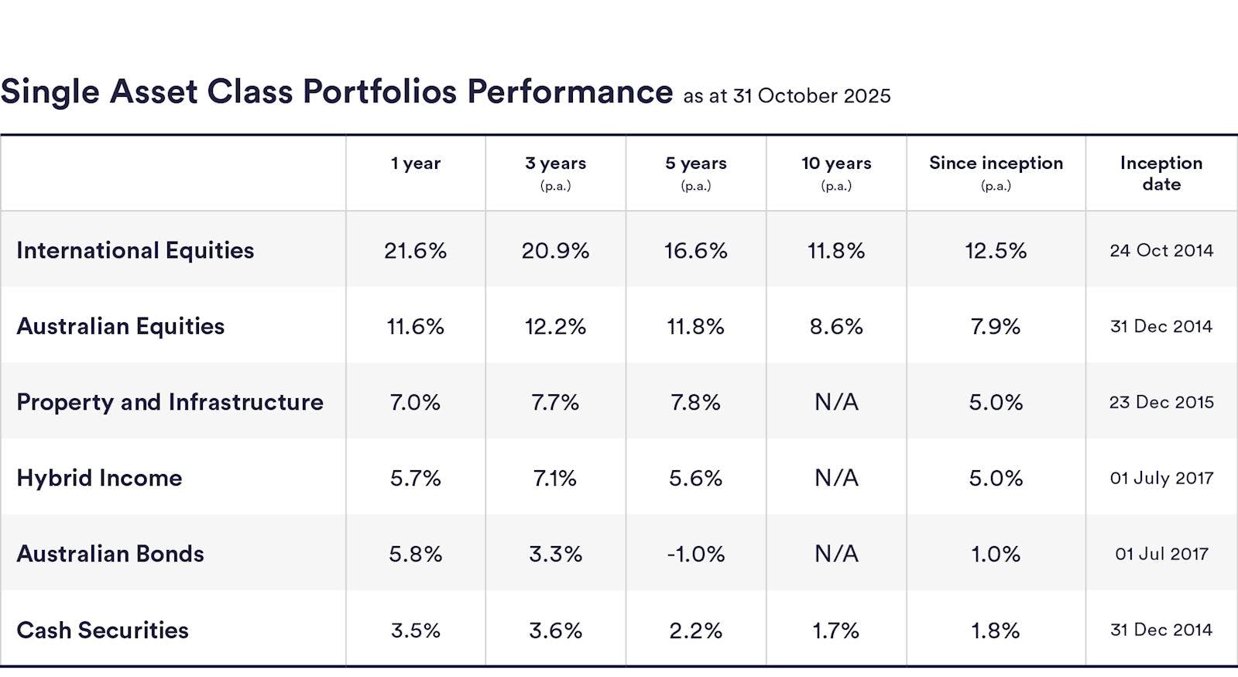
Task: Select International Equities 1 year value 21.6%
Action: (415, 251)
